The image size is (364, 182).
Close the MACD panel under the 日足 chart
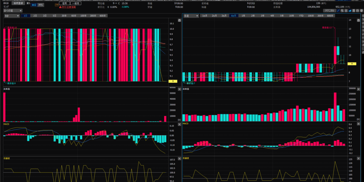point(358,124)
